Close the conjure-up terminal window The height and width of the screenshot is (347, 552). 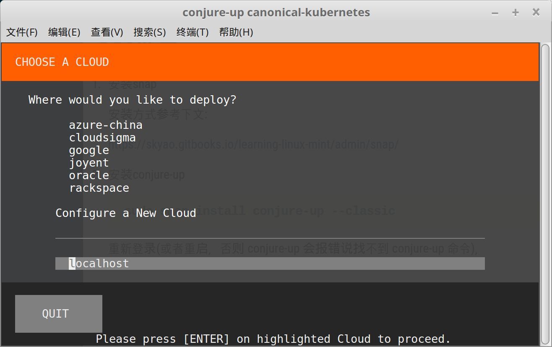(536, 13)
